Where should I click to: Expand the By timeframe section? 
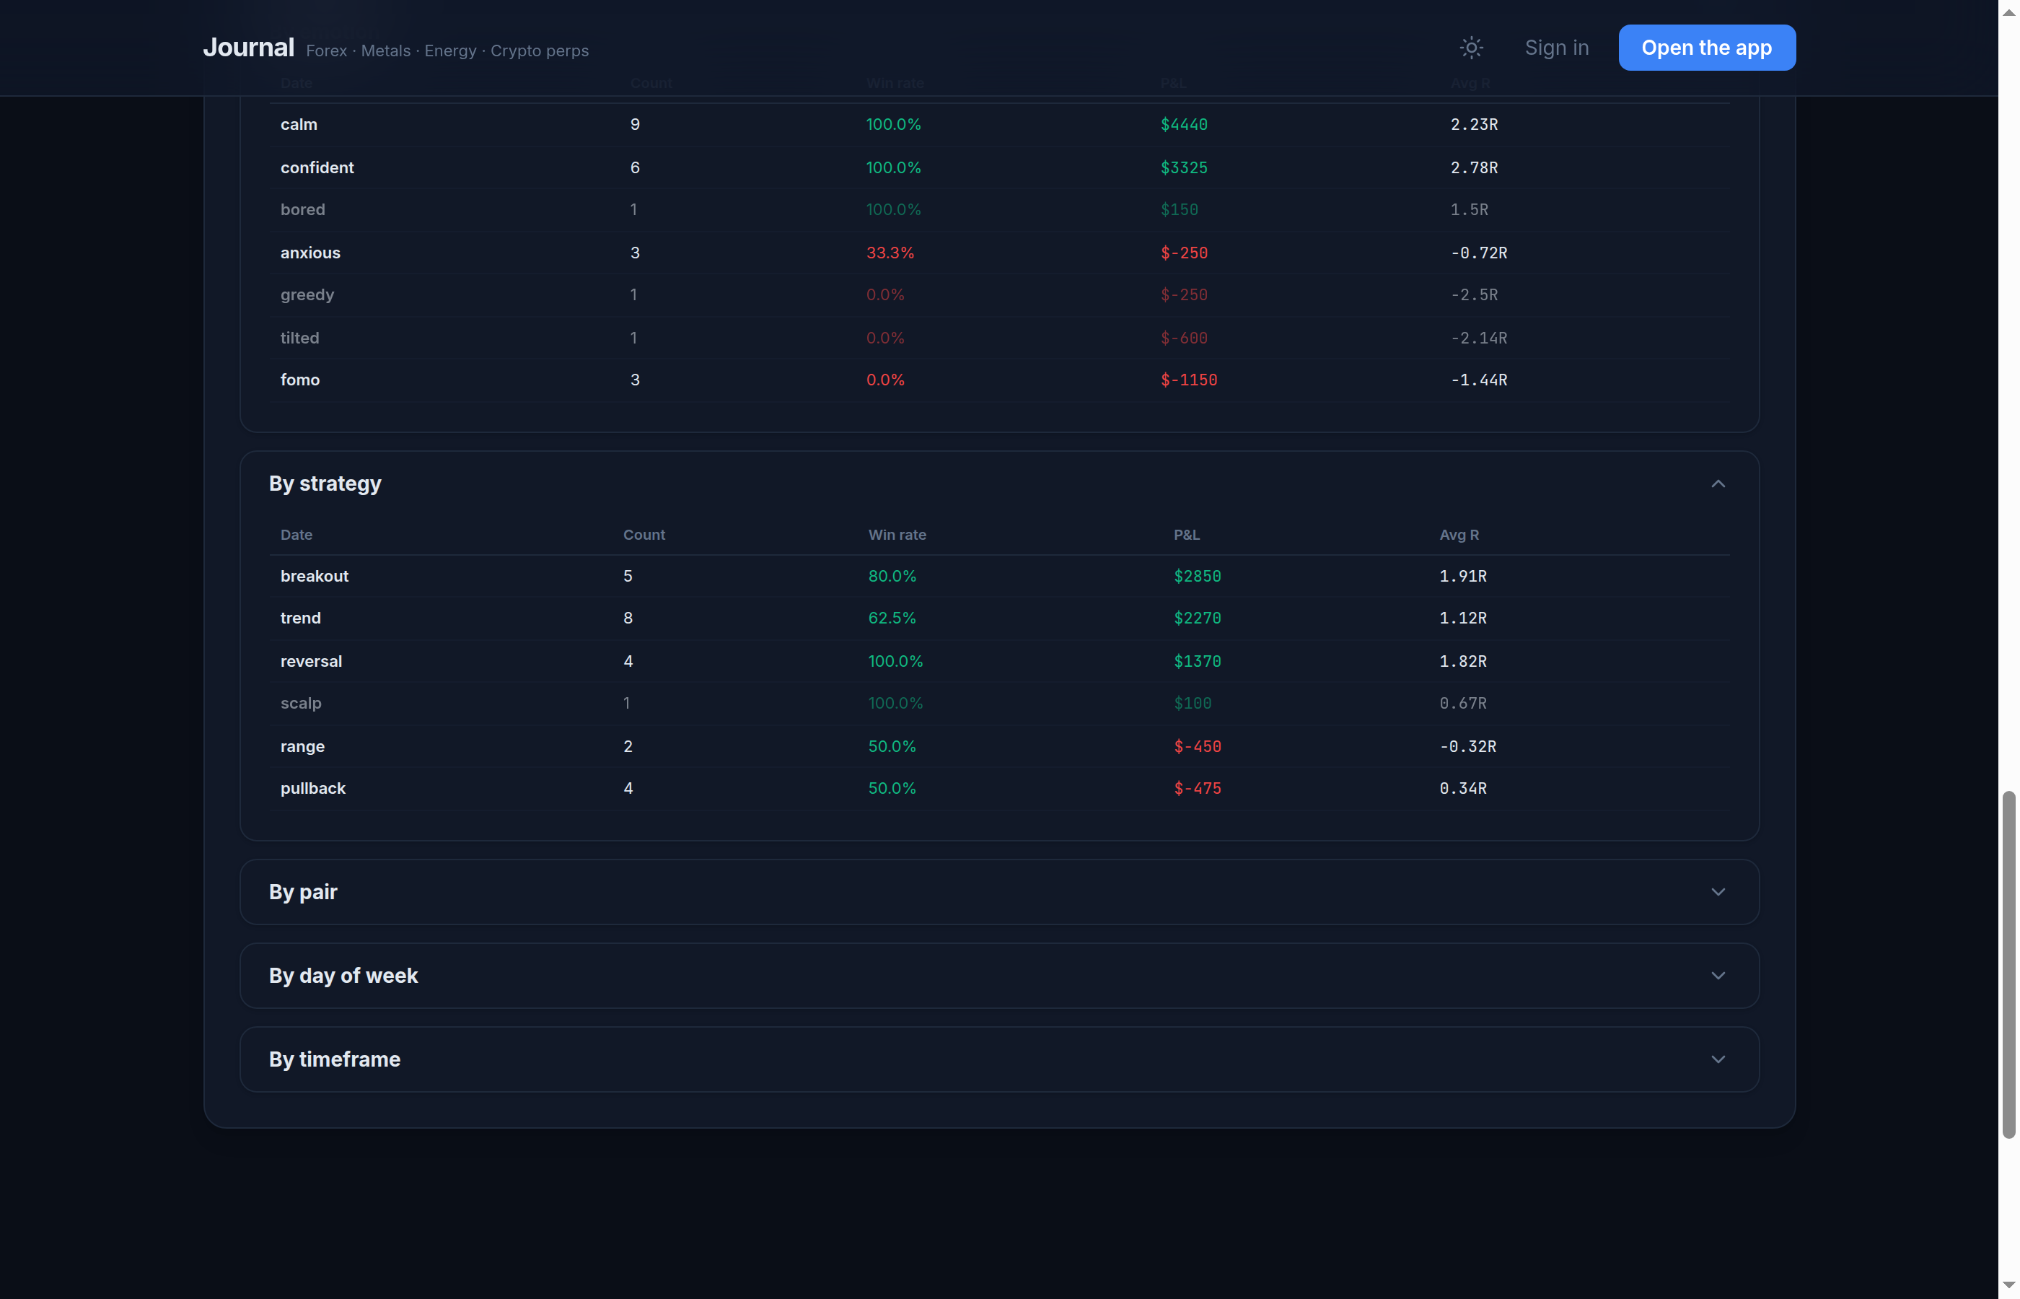click(x=999, y=1059)
